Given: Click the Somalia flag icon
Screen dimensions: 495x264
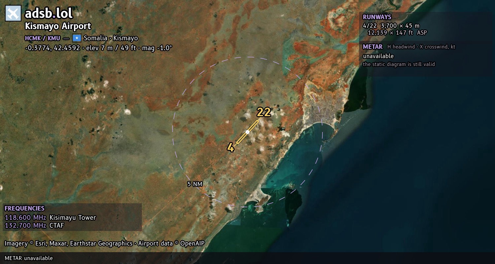Looking at the screenshot, I should (x=77, y=38).
